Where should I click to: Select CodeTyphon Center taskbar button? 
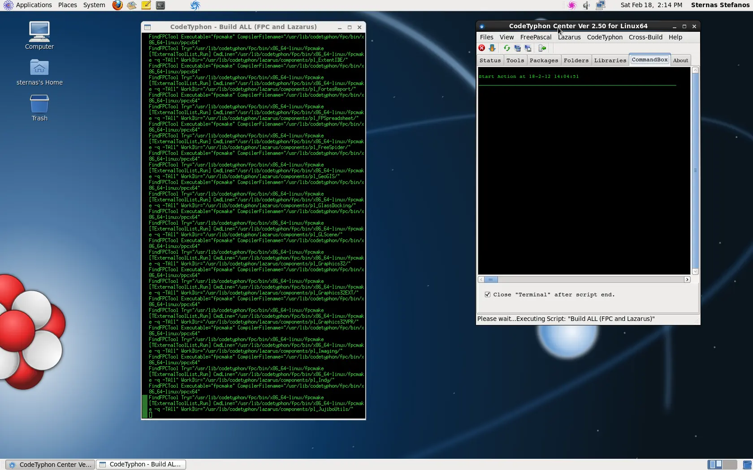[51, 465]
